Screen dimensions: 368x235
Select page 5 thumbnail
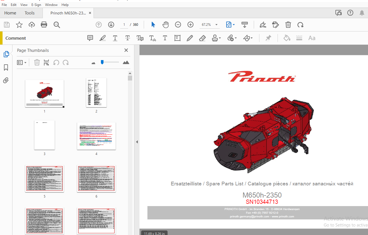[45, 179]
